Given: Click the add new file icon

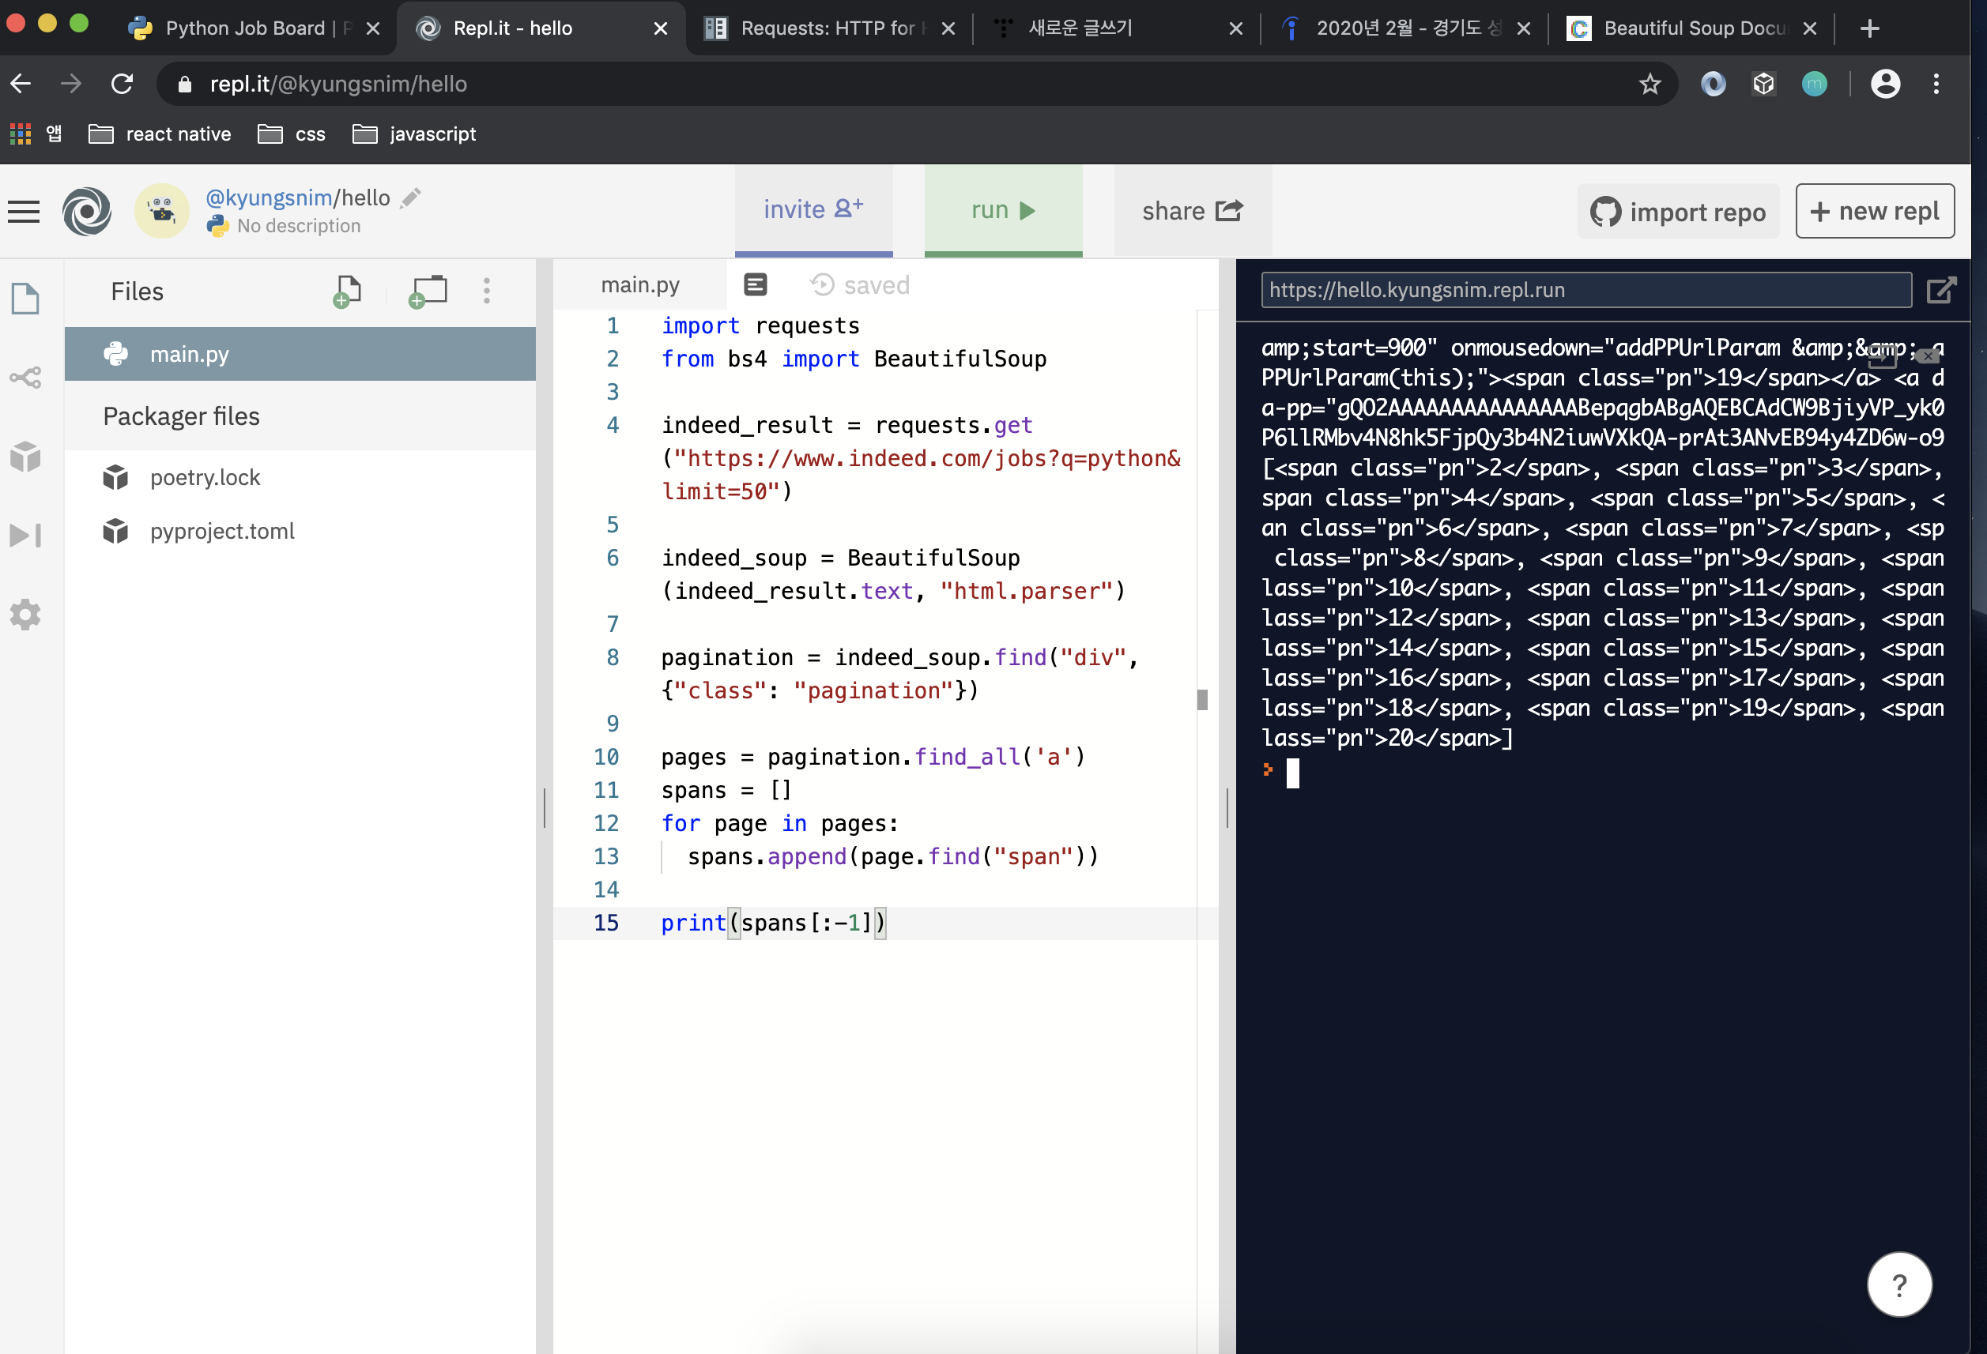Looking at the screenshot, I should pyautogui.click(x=347, y=291).
